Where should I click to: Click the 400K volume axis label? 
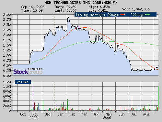coord(7,101)
